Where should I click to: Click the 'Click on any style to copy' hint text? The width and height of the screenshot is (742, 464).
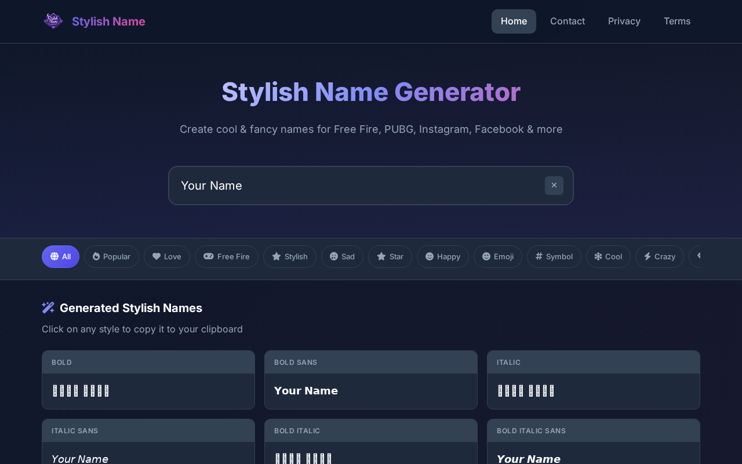tap(142, 329)
